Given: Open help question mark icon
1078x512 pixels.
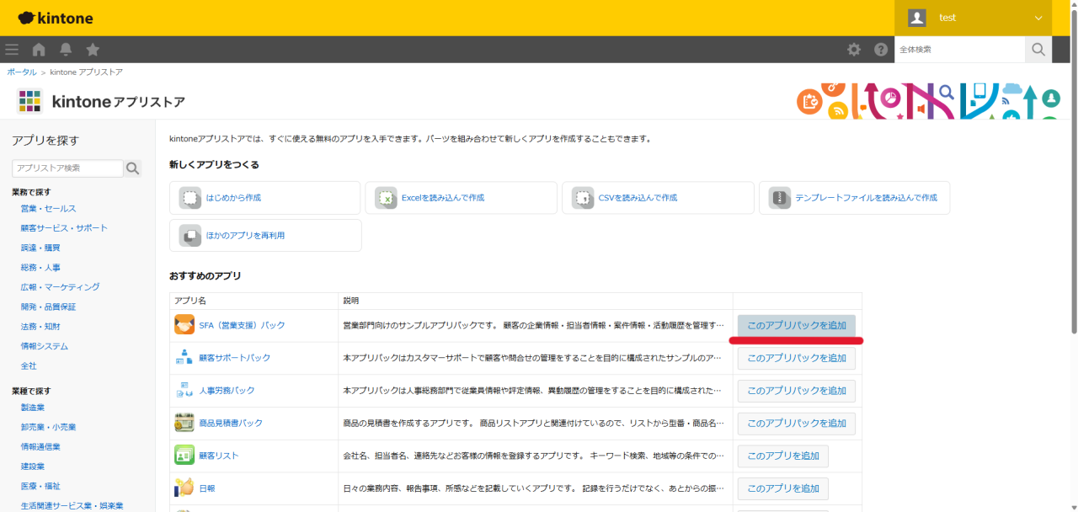Looking at the screenshot, I should (881, 50).
